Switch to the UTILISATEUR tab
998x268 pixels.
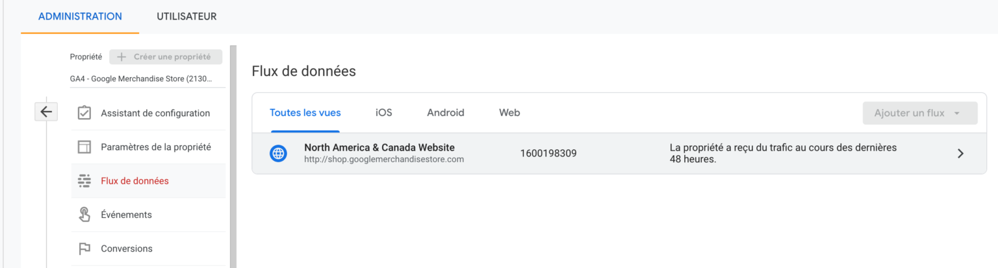(186, 17)
